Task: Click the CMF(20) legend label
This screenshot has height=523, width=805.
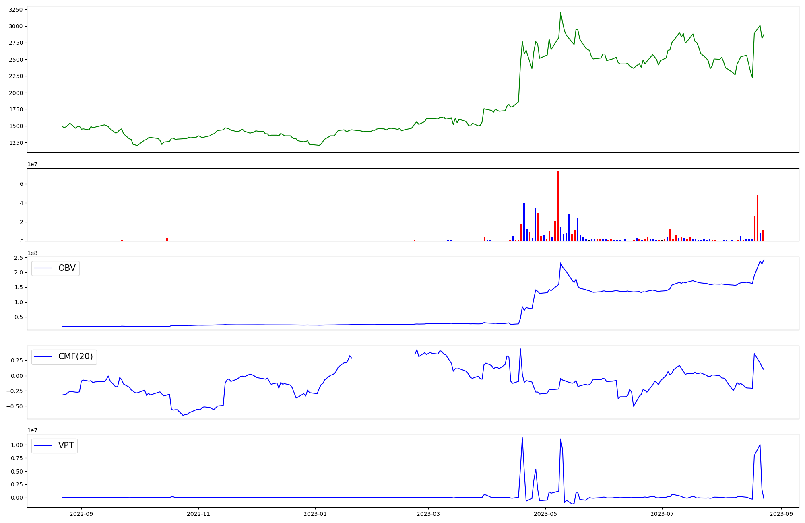Action: 75,356
